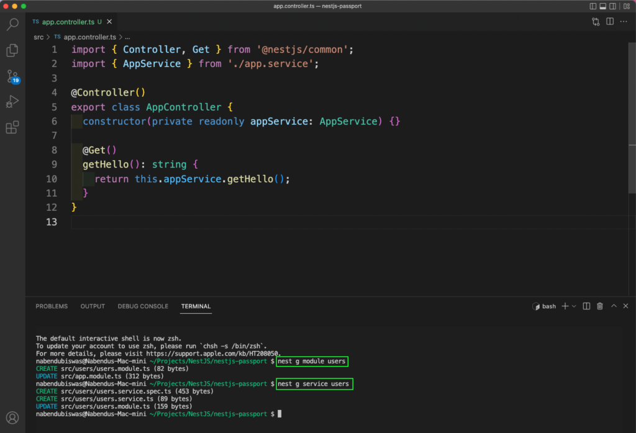Open the new terminal launch profile dropdown
Viewport: 636px width, 433px height.
click(574, 306)
